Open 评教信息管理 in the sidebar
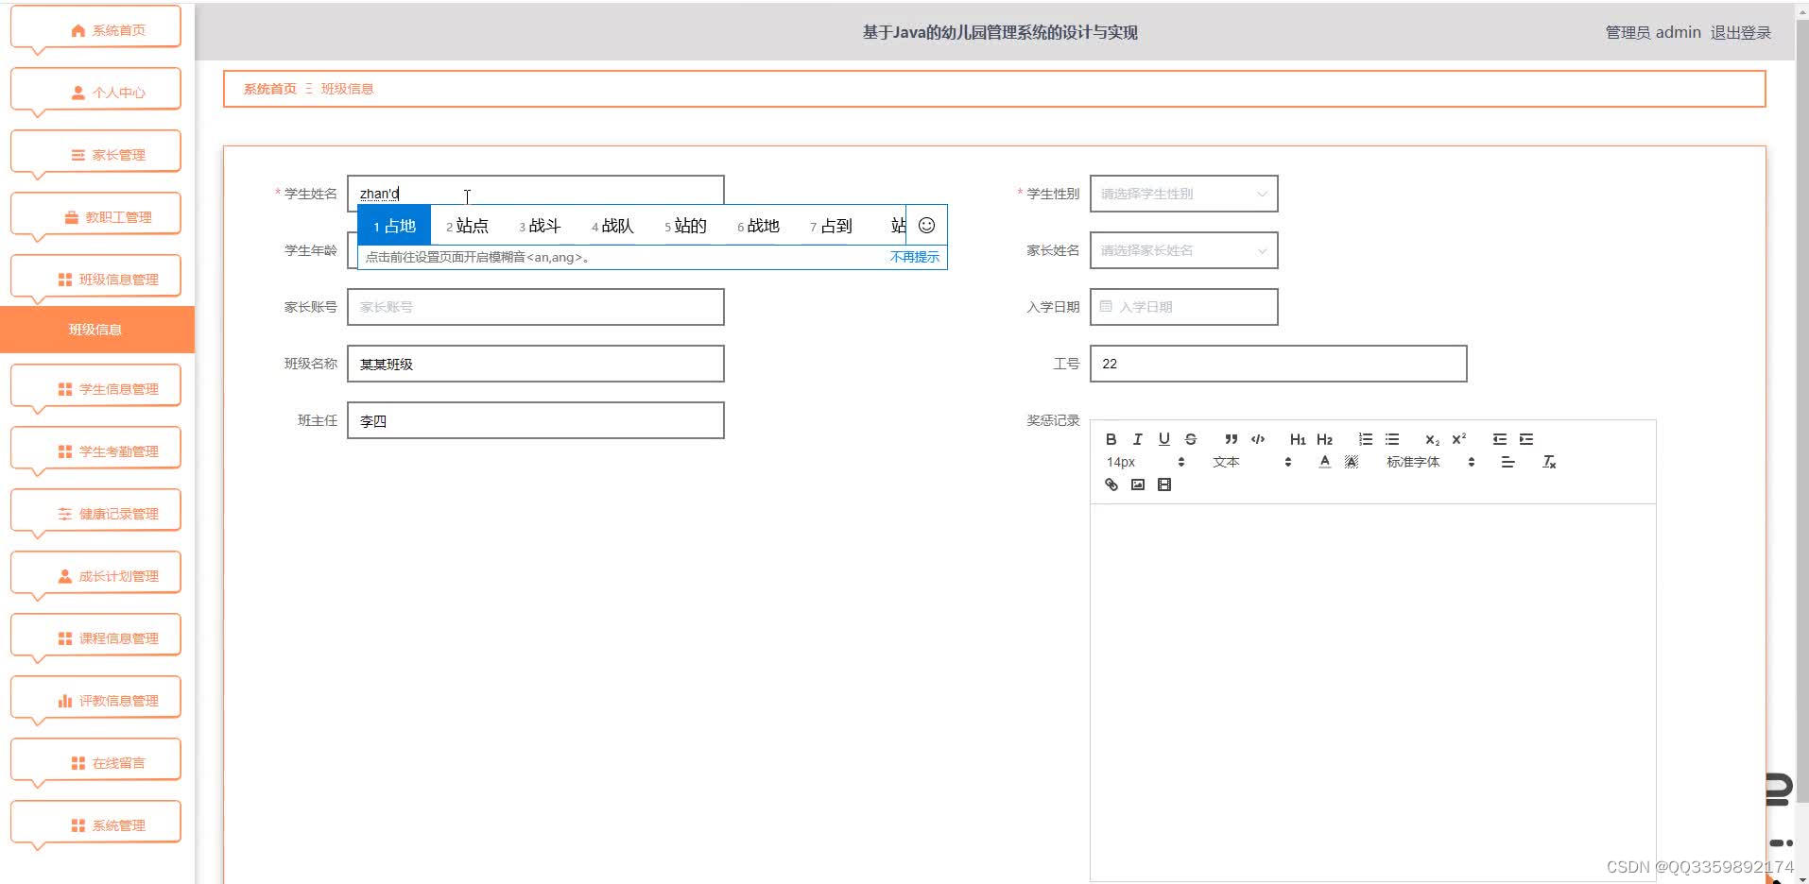1809x884 pixels. coord(95,700)
